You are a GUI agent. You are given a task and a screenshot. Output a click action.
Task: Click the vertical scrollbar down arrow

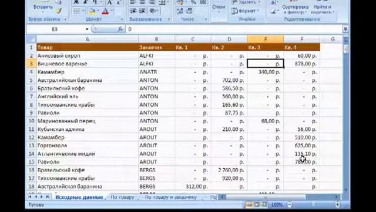pyautogui.click(x=346, y=190)
